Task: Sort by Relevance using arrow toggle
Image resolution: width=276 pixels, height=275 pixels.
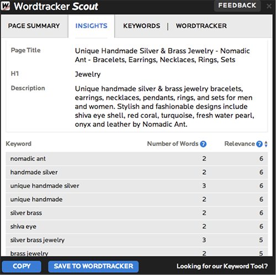Action: pos(266,144)
